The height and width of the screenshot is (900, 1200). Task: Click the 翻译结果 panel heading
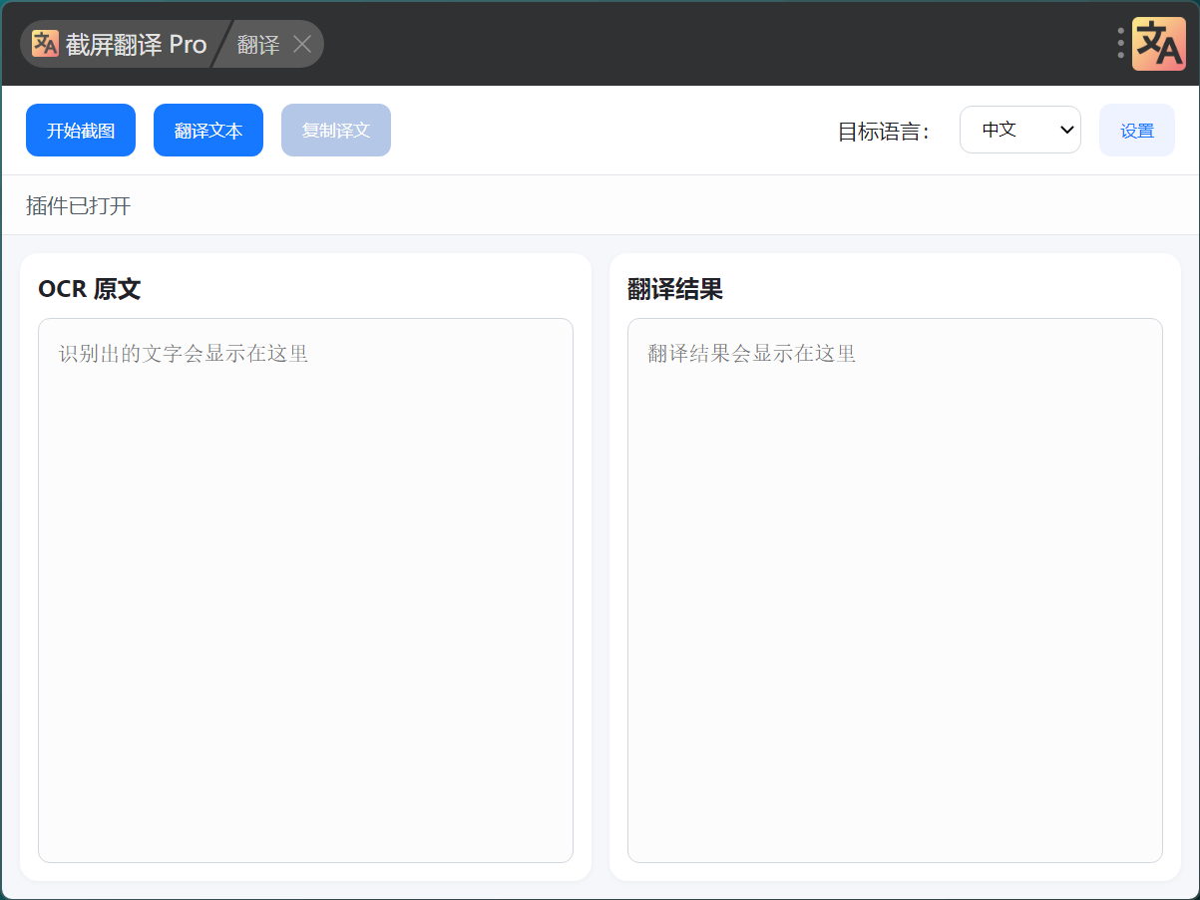675,289
